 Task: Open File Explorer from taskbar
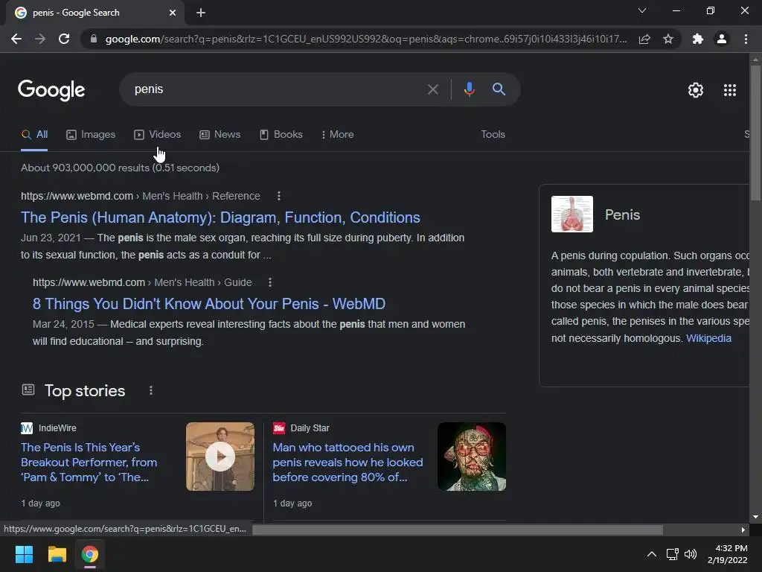tap(57, 554)
